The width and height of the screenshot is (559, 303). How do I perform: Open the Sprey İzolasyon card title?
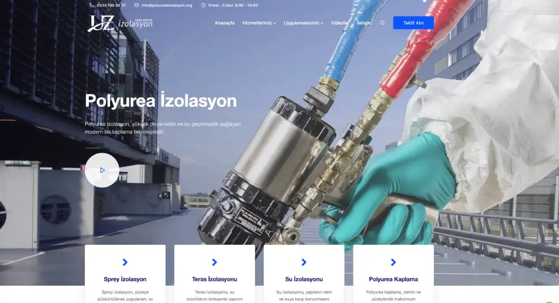click(125, 279)
